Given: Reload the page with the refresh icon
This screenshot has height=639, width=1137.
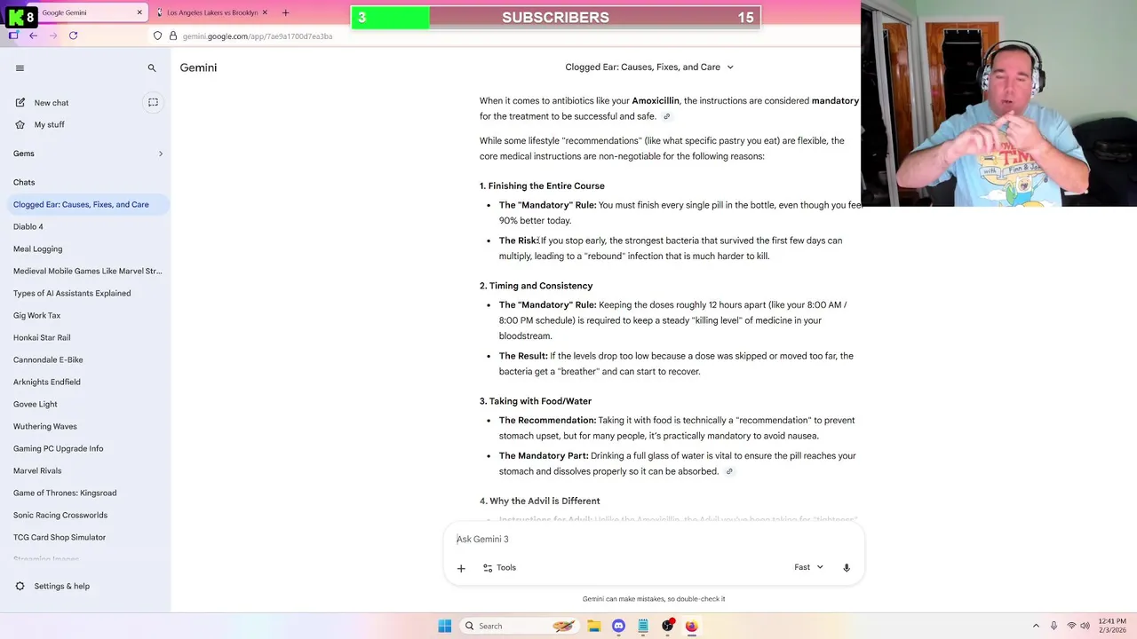Looking at the screenshot, I should [73, 35].
